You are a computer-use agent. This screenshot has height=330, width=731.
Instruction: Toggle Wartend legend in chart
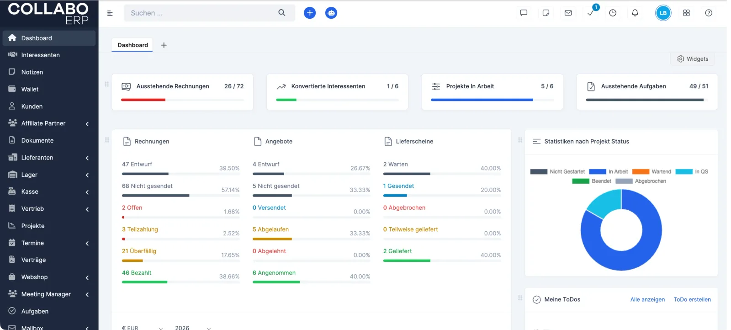(652, 172)
